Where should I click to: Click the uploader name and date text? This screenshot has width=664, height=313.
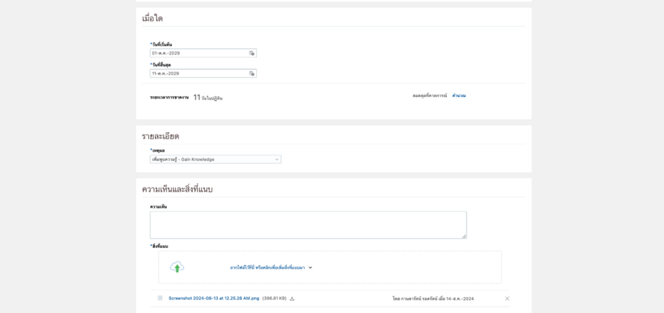click(432, 298)
